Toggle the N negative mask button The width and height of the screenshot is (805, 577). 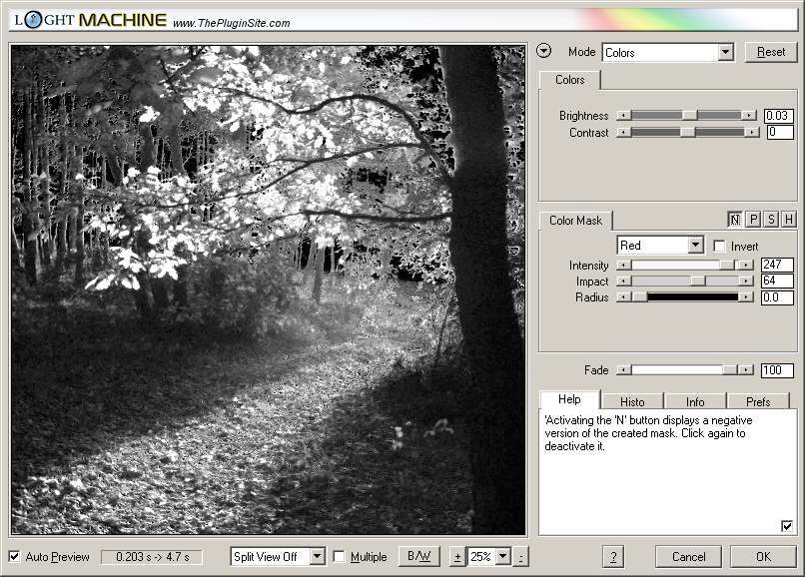(735, 220)
